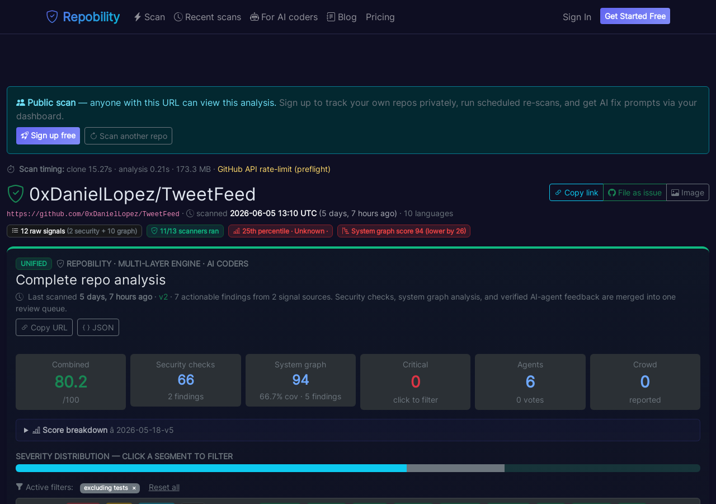The height and width of the screenshot is (504, 716).
Task: Click the System graph score 94 badge
Action: (x=404, y=231)
